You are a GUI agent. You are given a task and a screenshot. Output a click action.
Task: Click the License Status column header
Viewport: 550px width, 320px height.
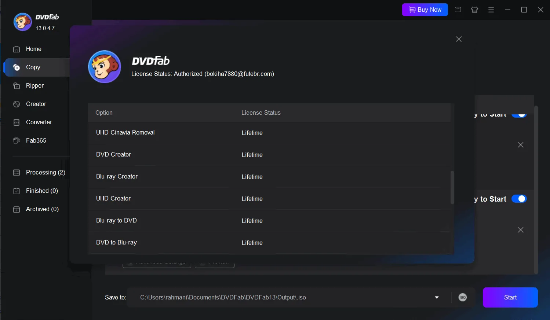(261, 113)
